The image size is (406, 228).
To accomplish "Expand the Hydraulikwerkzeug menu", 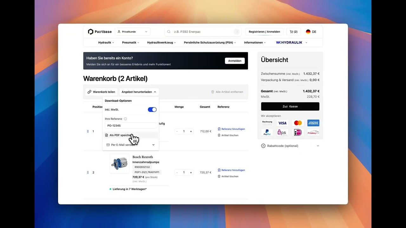I will (161, 42).
